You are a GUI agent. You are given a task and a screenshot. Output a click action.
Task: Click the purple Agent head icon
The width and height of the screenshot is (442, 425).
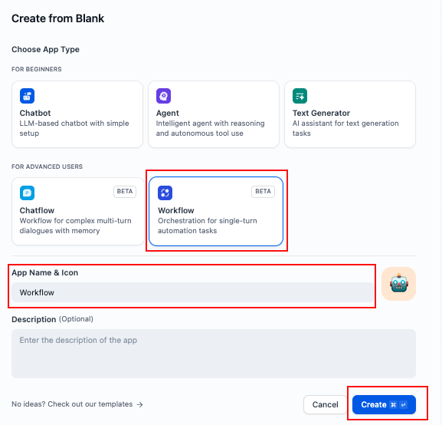coord(163,96)
